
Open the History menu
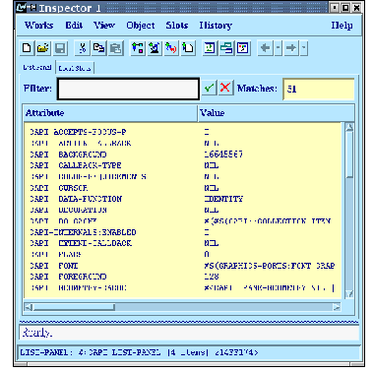click(216, 26)
